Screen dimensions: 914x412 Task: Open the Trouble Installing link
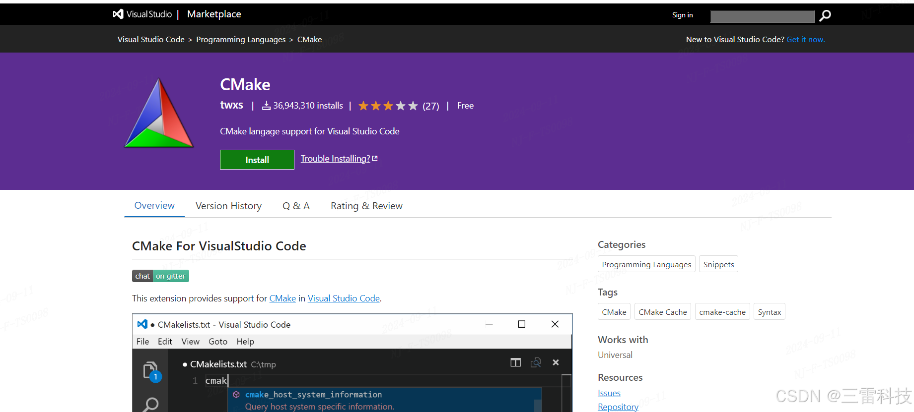(336, 159)
